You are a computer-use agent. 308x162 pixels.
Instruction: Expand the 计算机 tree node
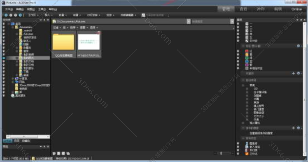tap(13, 79)
